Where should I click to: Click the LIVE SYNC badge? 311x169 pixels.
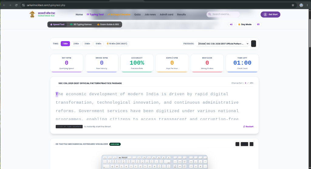coord(115,144)
